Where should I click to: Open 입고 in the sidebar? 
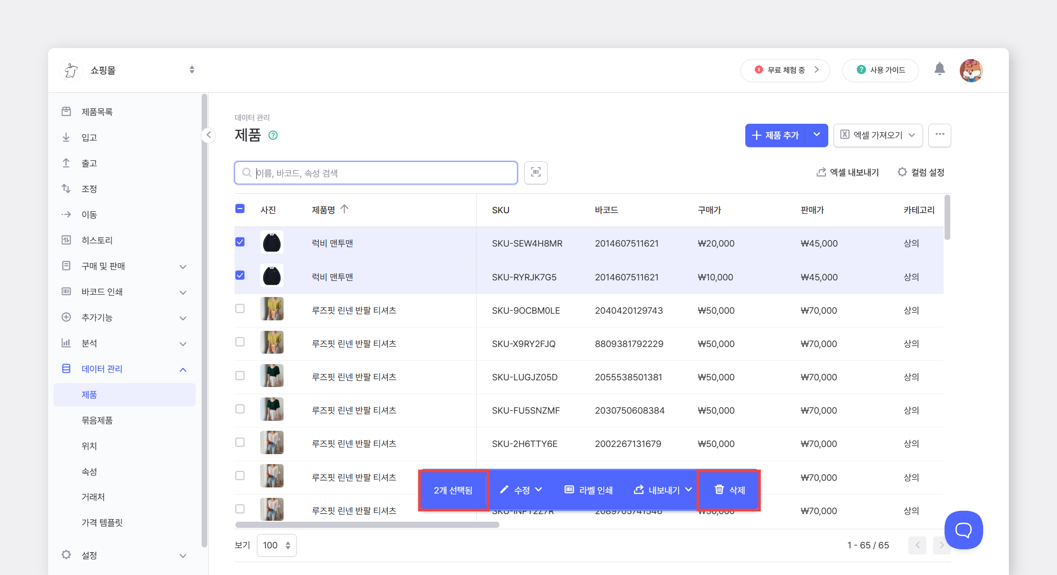[x=125, y=137]
